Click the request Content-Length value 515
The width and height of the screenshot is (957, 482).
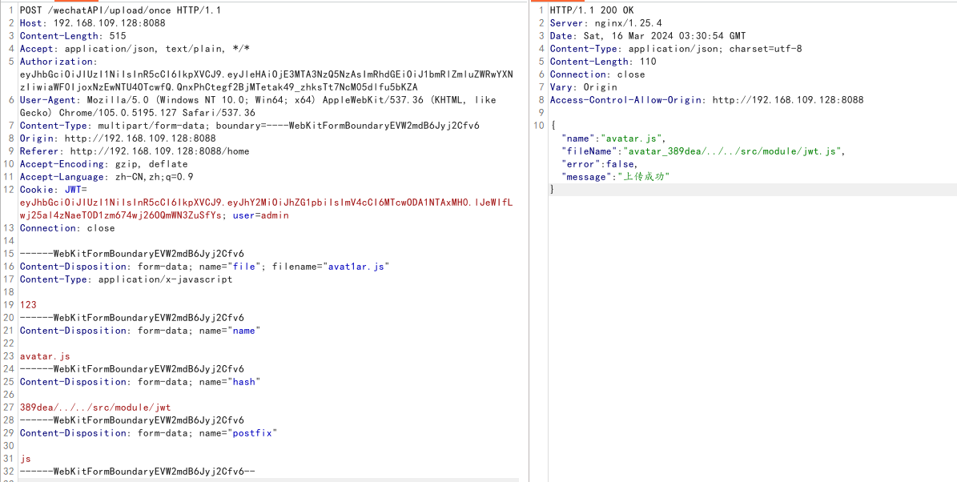click(x=118, y=36)
